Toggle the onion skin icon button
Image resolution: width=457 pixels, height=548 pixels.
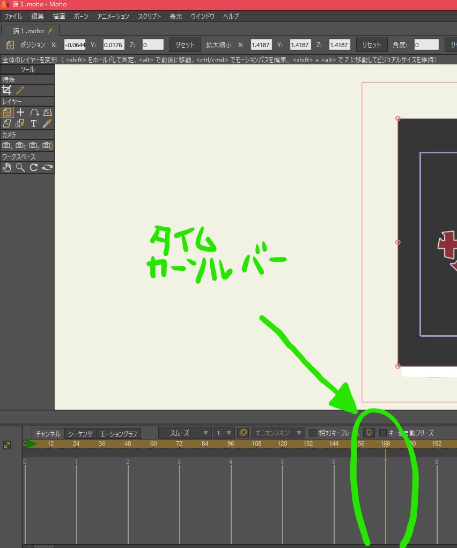click(x=244, y=433)
